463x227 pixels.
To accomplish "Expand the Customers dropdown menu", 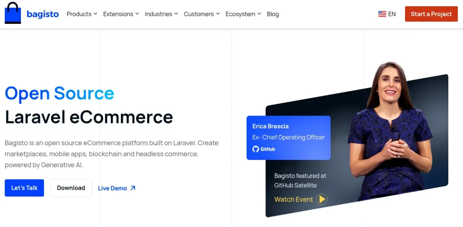I will pos(201,14).
